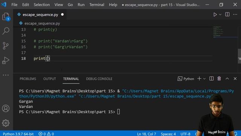Screen dimensions: 241x136
Task: Click 'Gargan' output in terminal
Action: coord(26,102)
